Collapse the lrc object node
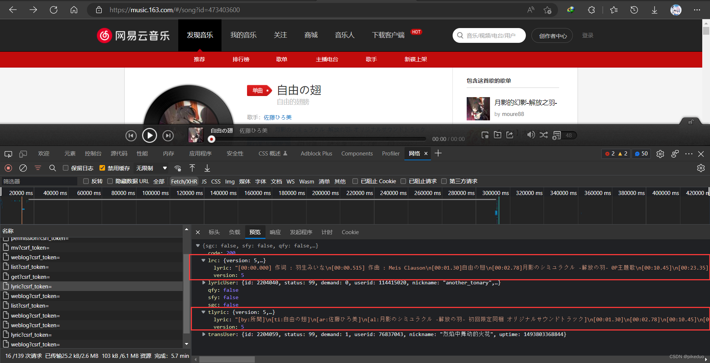This screenshot has height=363, width=710. pos(203,260)
